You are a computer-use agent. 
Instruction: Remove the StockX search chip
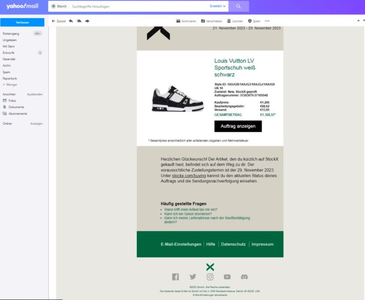[x=53, y=6]
